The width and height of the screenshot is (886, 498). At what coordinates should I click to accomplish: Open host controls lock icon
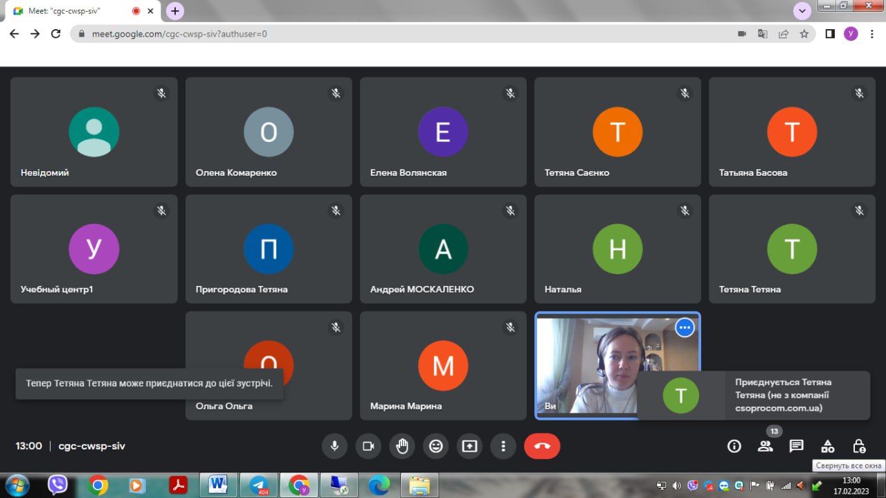point(859,446)
